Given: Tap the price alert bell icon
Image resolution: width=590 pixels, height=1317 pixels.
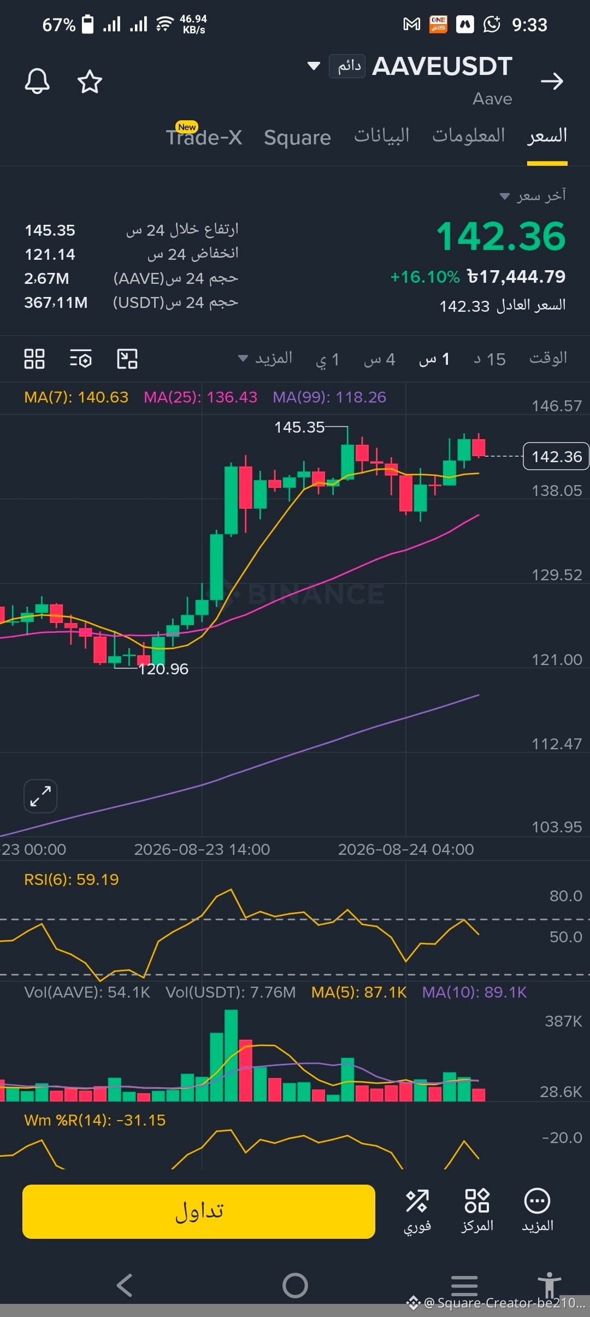Looking at the screenshot, I should (37, 81).
